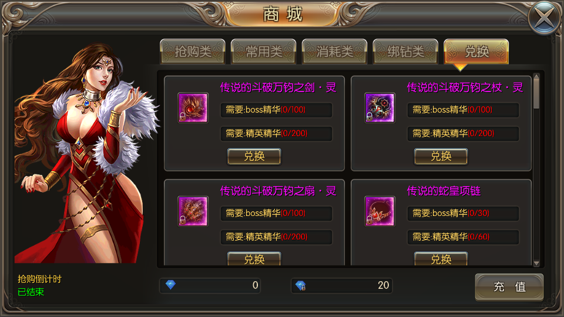The height and width of the screenshot is (317, 564).
Task: Click 兑换 button for the fan item
Action: [x=254, y=259]
